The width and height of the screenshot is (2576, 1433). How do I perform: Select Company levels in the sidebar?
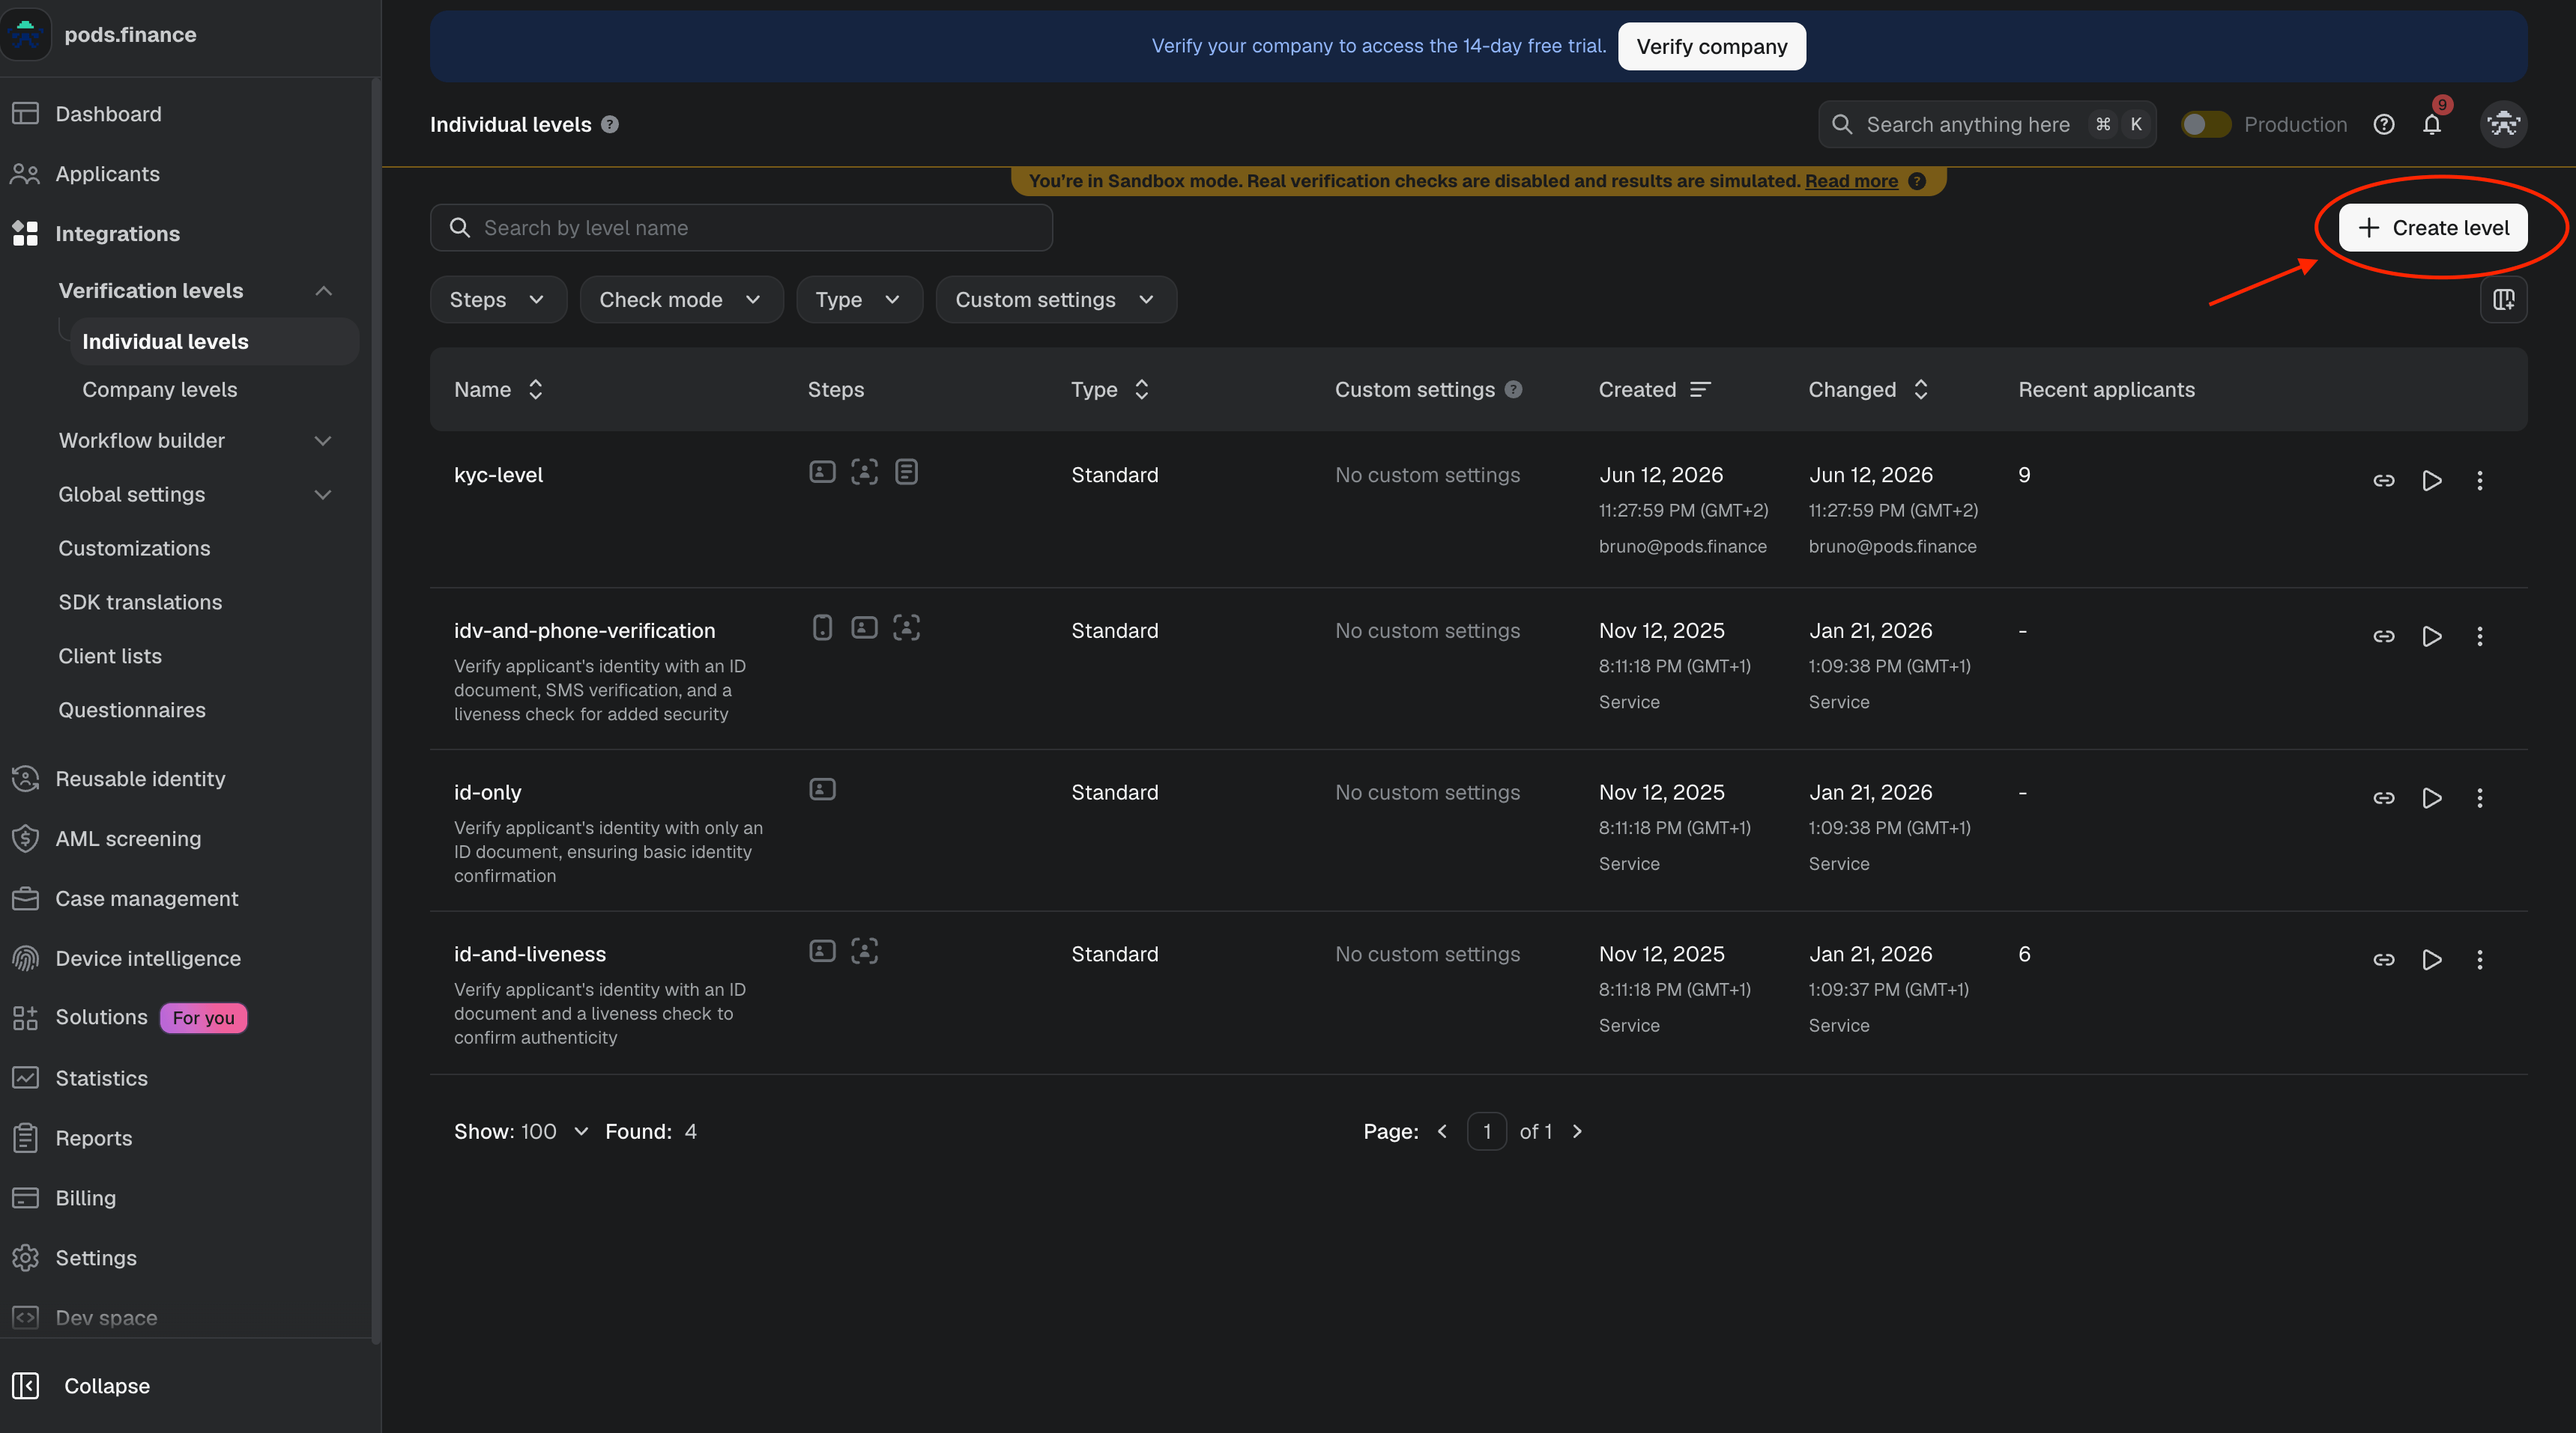[x=160, y=390]
